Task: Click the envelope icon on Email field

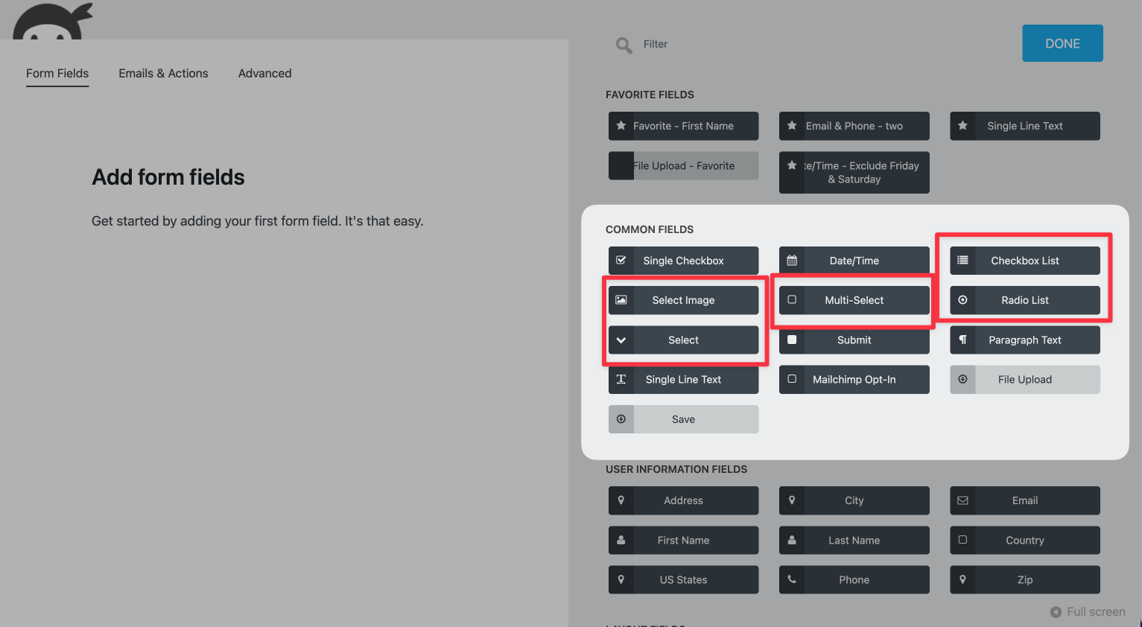Action: coord(962,500)
